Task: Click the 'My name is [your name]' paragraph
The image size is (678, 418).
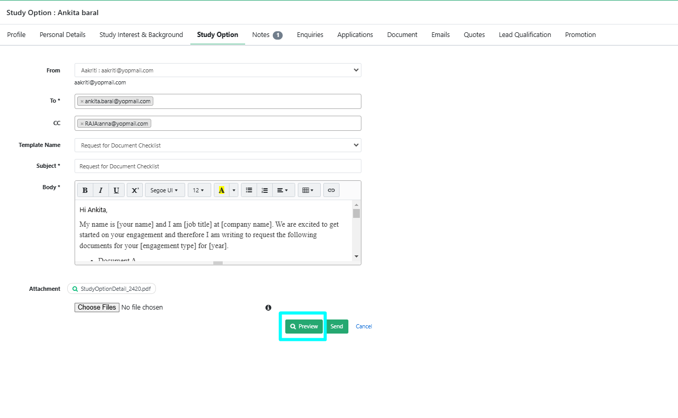Action: click(x=209, y=235)
